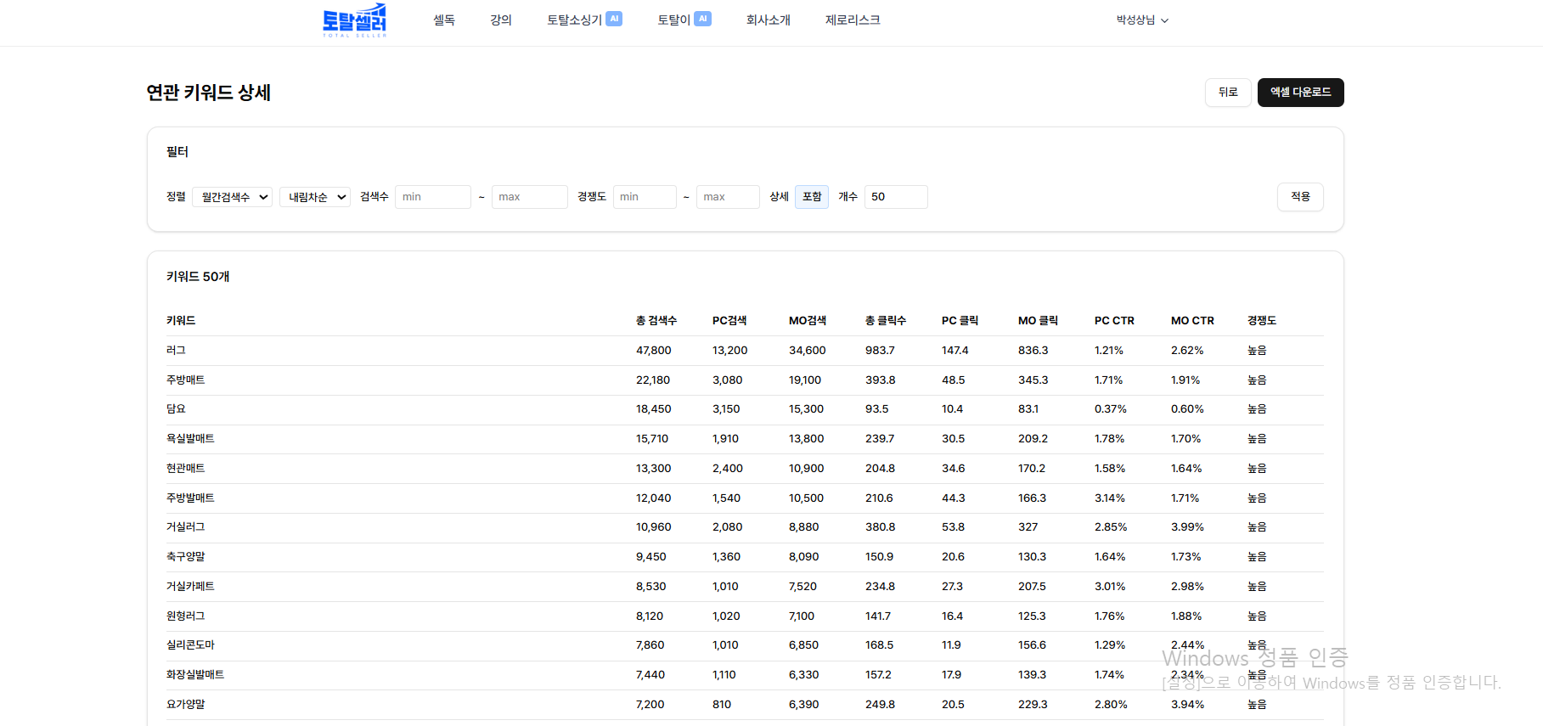Click PC click value 27.3

click(953, 587)
